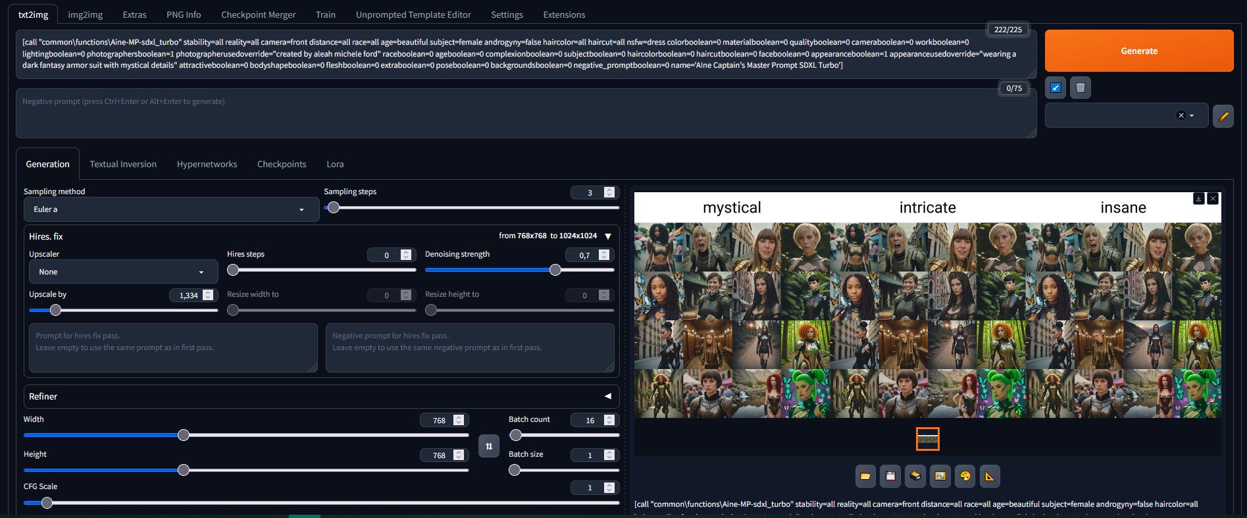Click the blue arrow read-parameters icon
Image resolution: width=1247 pixels, height=518 pixels.
(1056, 88)
